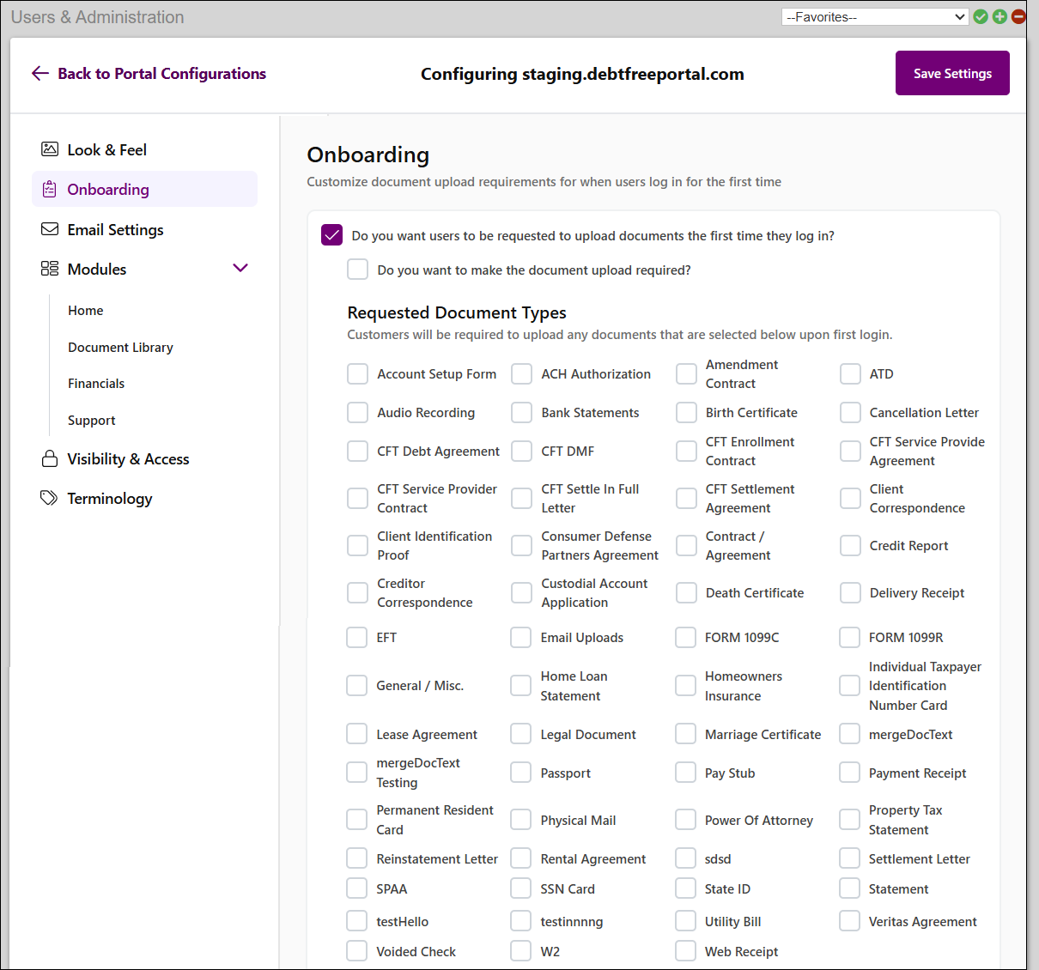Check the ACH Authorization checkbox

pyautogui.click(x=522, y=374)
